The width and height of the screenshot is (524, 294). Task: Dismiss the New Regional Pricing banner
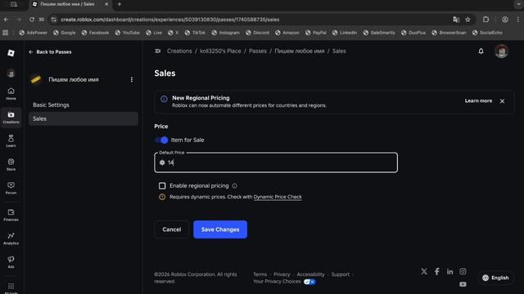[x=502, y=101]
